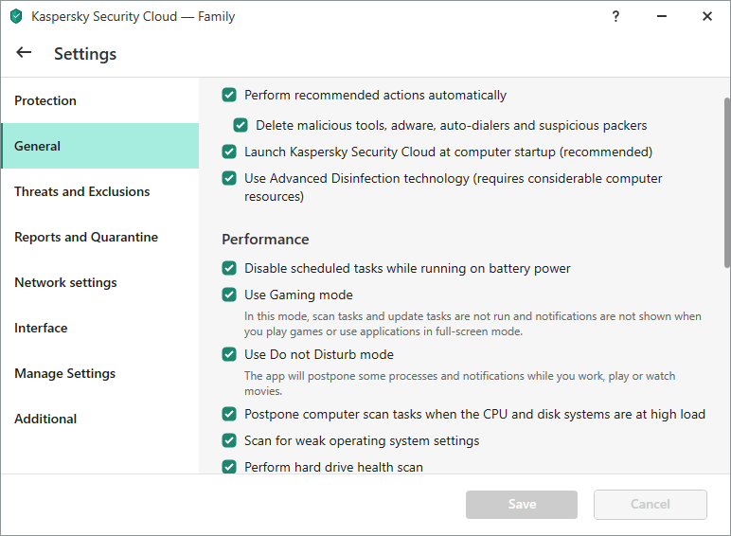The image size is (731, 536).
Task: Switch to Reports and Quarantine section
Action: [99, 237]
